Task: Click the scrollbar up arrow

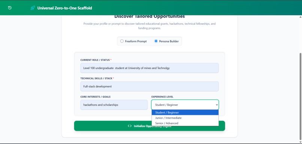Action: [301, 17]
